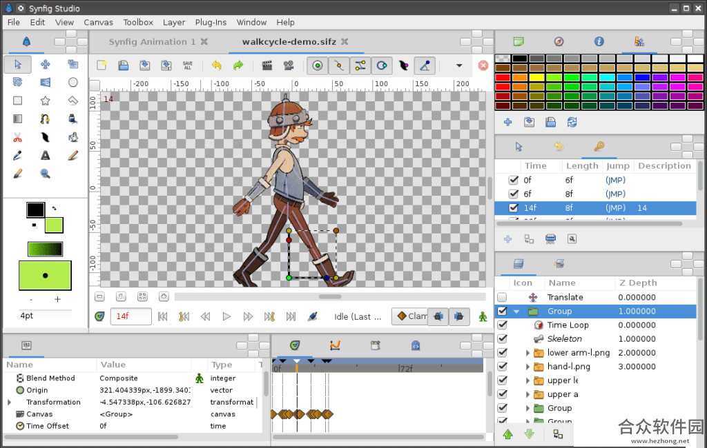Screen dimensions: 707x448
Task: Expand the upper le layer
Action: (527, 380)
